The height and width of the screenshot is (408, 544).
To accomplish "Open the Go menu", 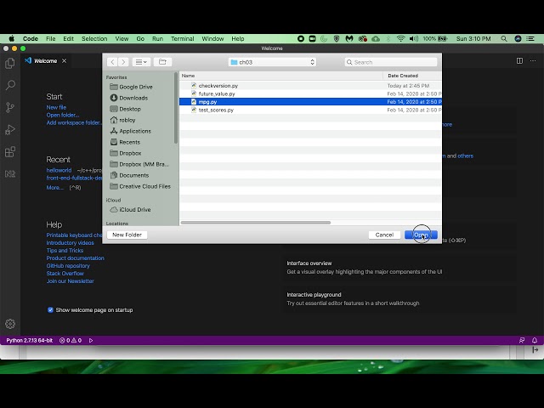I will 140,38.
